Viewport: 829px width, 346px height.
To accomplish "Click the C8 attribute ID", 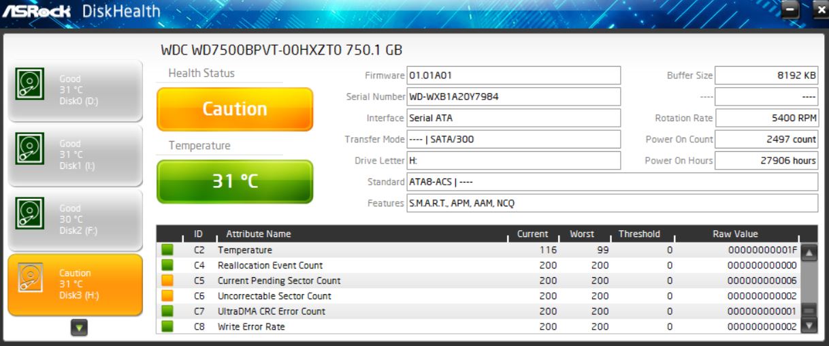I will pos(199,326).
